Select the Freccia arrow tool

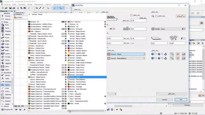[6, 16]
